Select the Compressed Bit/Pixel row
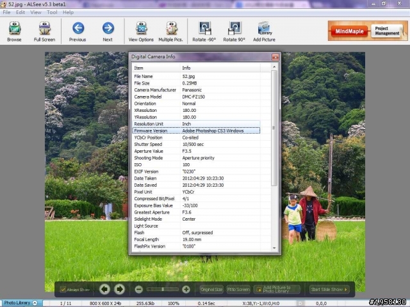410x307 pixels. click(196, 198)
